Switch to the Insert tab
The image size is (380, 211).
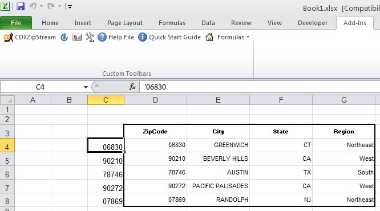(x=83, y=23)
